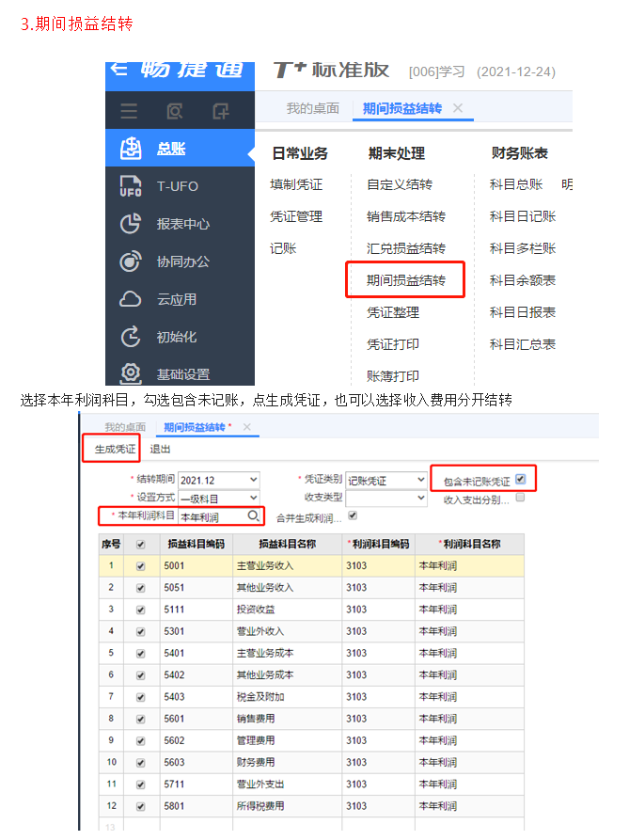Open 总账 module in sidebar

(x=171, y=149)
